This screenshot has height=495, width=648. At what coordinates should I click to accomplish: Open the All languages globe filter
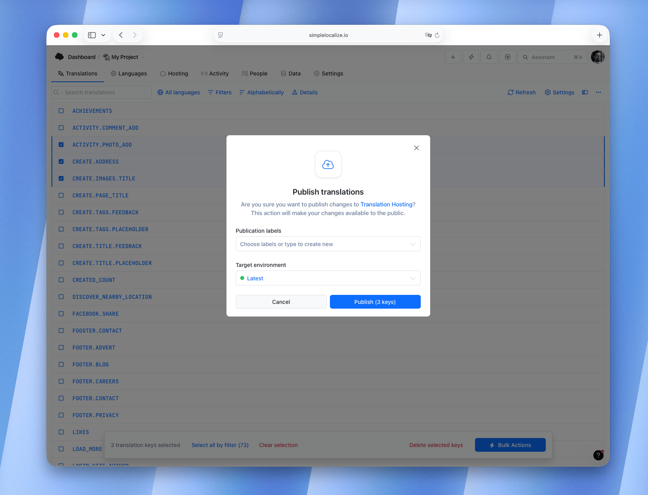(179, 92)
